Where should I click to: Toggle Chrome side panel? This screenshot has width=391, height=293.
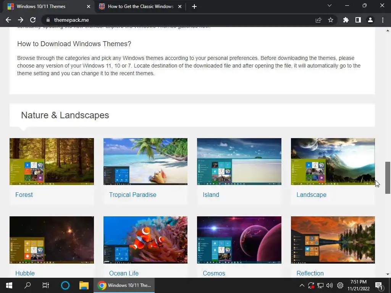(x=358, y=20)
